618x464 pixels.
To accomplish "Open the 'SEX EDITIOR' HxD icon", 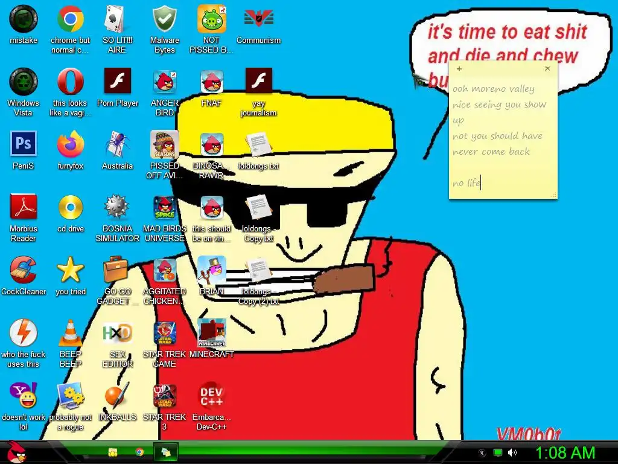I will 117,333.
